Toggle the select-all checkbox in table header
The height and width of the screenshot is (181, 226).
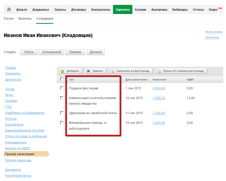pyautogui.click(x=62, y=79)
